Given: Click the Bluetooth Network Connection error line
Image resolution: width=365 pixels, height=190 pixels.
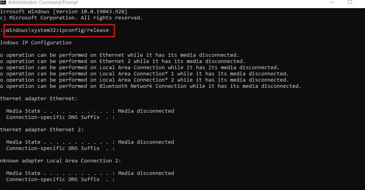Looking at the screenshot, I should click(151, 86).
